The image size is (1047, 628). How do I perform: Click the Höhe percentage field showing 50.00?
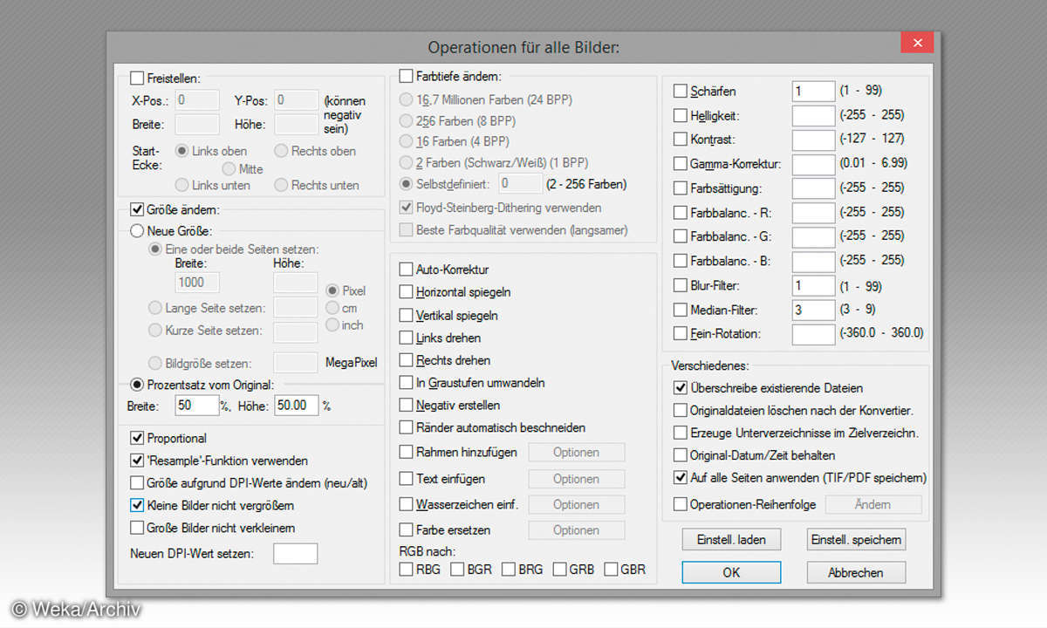tap(296, 406)
